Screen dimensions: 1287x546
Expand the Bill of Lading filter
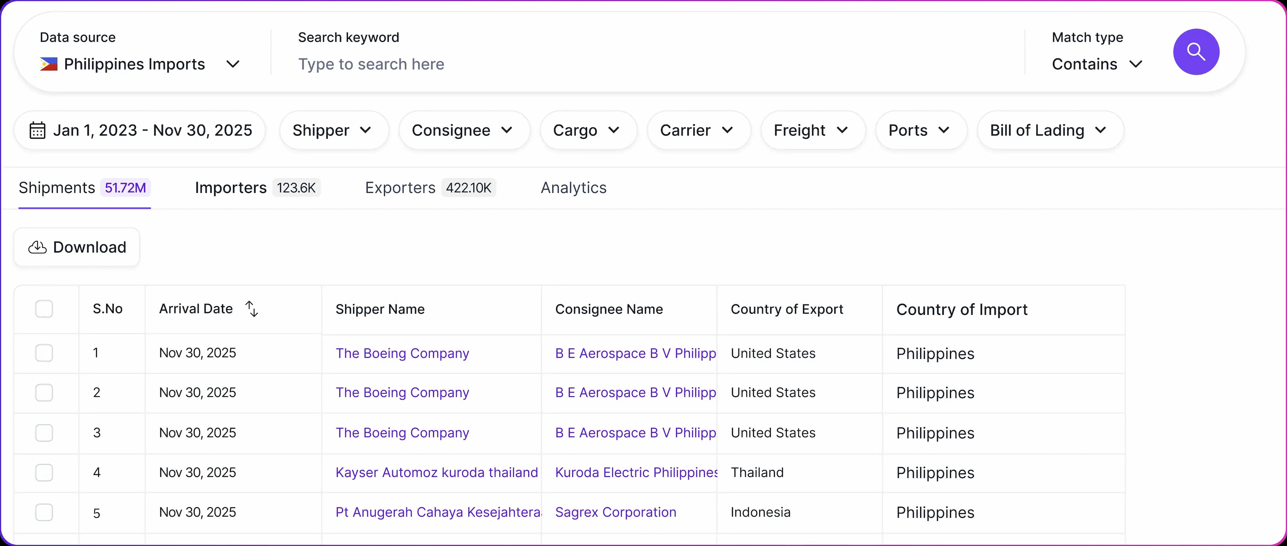pos(1050,130)
